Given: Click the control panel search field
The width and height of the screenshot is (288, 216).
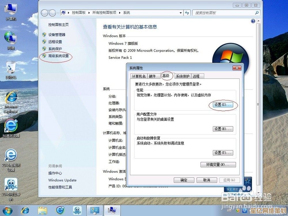Looking at the screenshot, I should (224, 13).
